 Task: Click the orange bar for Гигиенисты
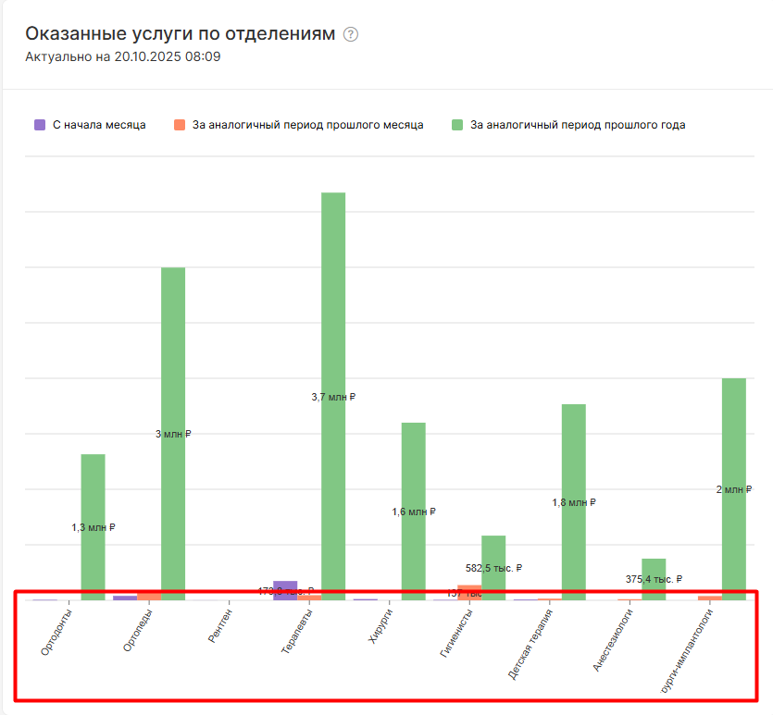tap(469, 593)
